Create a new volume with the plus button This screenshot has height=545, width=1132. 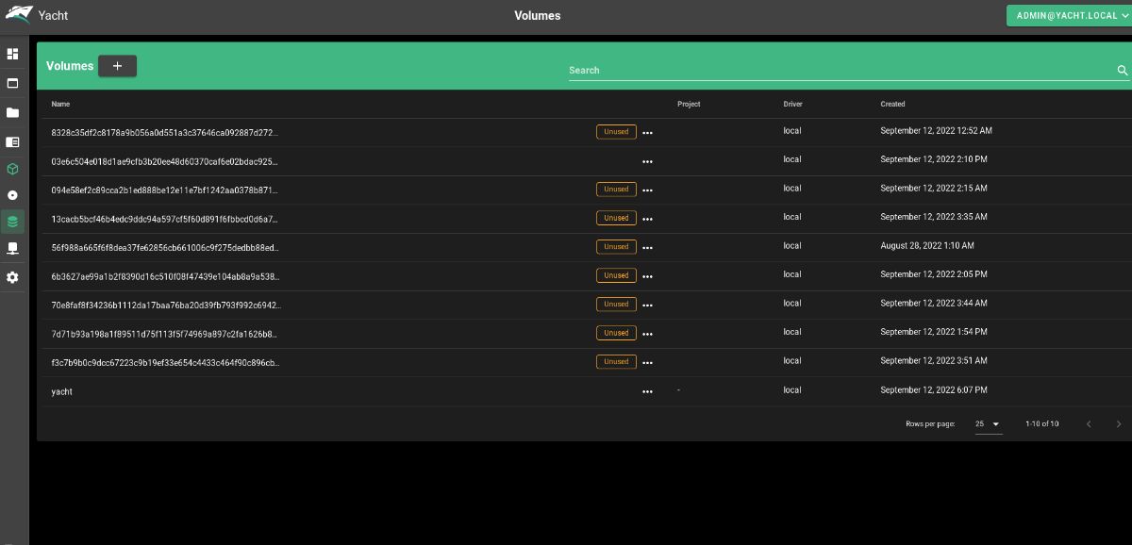[x=117, y=66]
